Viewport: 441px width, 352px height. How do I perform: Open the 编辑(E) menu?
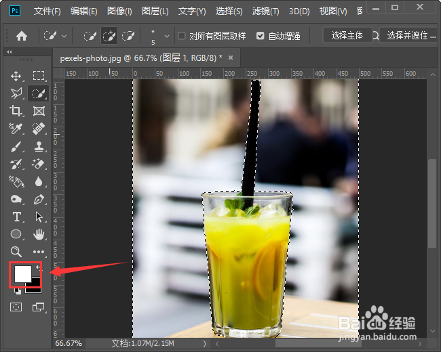(84, 12)
